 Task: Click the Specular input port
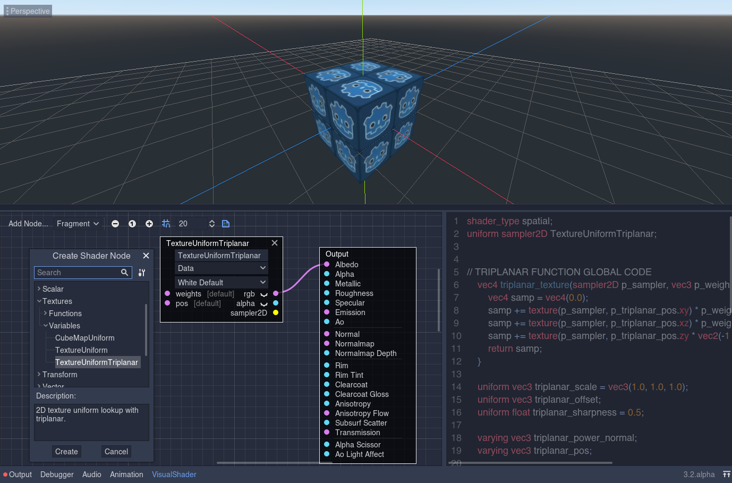(x=327, y=302)
